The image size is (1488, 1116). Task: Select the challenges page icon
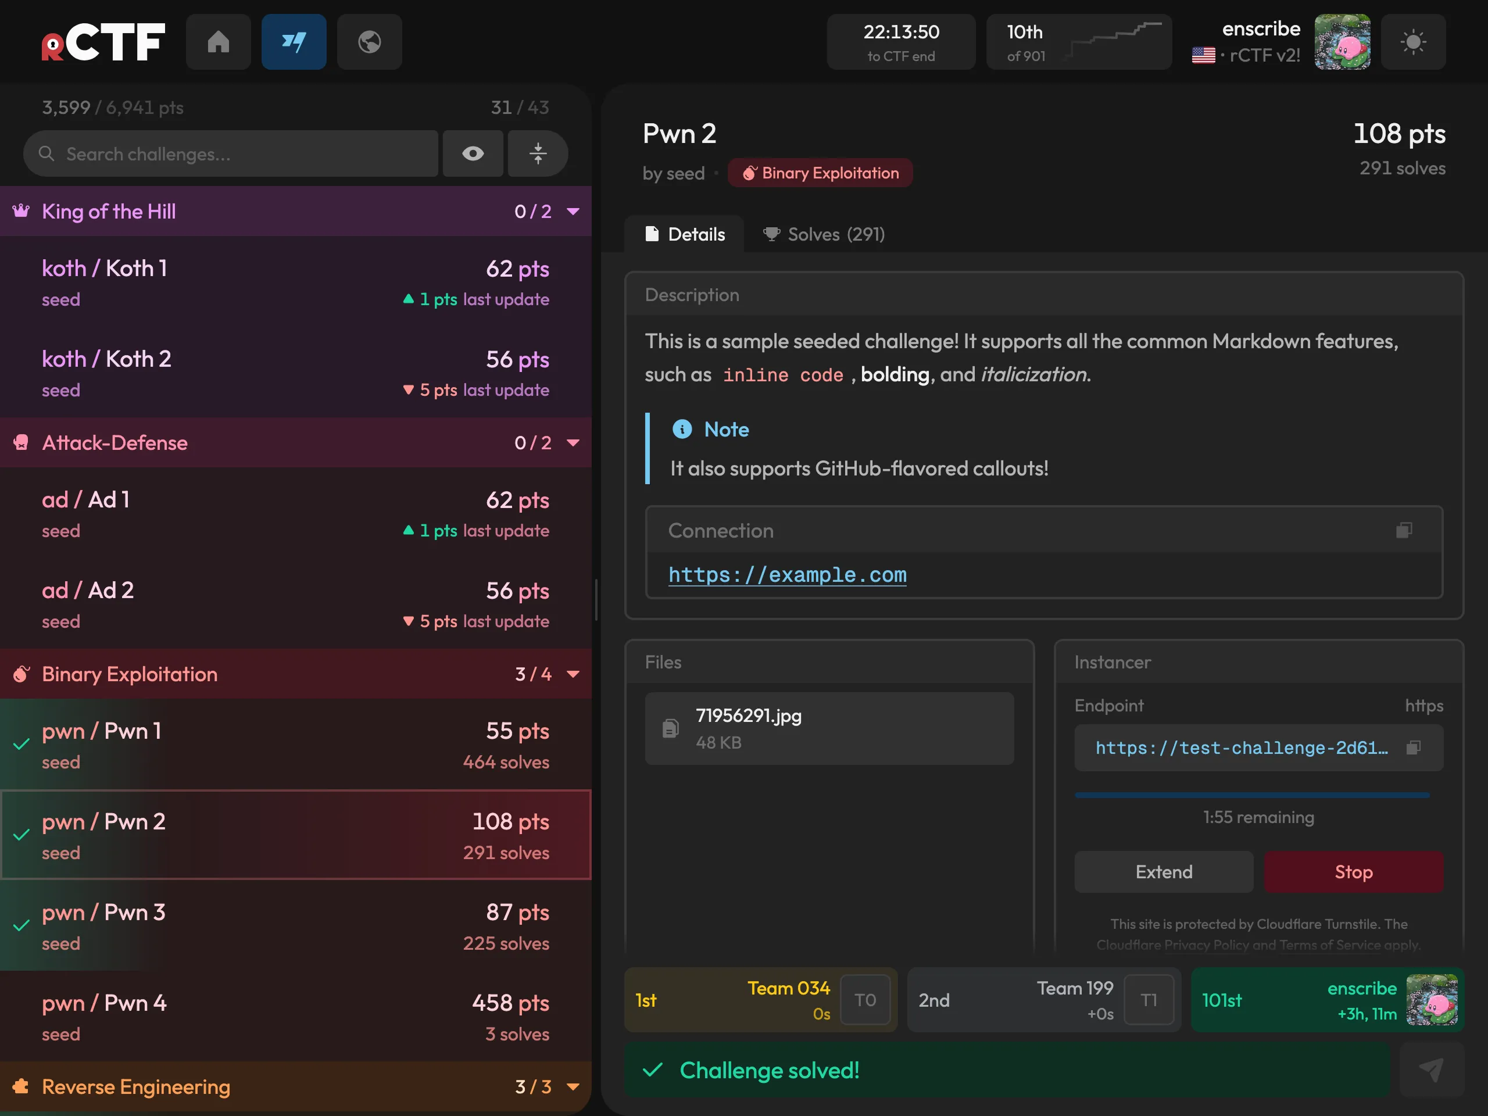294,42
